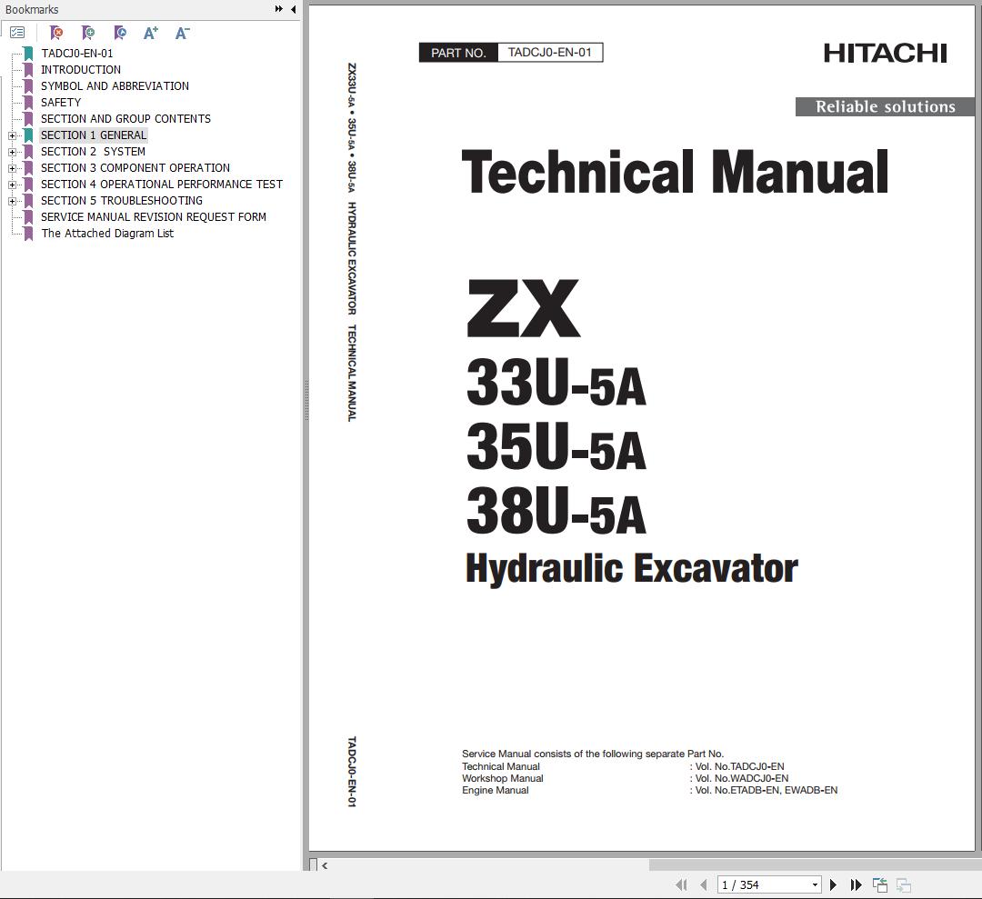
Task: Click the Workshop Manual label
Action: coord(502,778)
